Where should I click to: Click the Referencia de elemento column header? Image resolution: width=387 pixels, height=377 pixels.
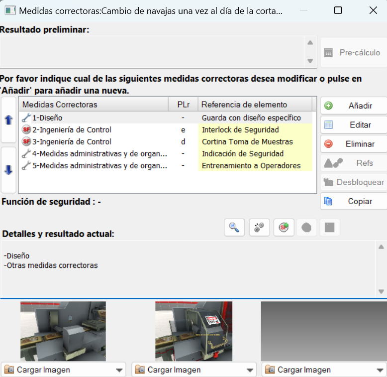pyautogui.click(x=255, y=105)
